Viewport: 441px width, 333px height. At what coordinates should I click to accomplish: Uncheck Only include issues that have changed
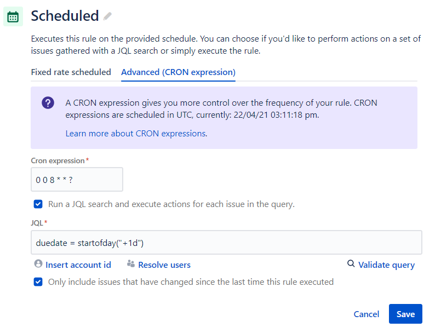point(38,282)
